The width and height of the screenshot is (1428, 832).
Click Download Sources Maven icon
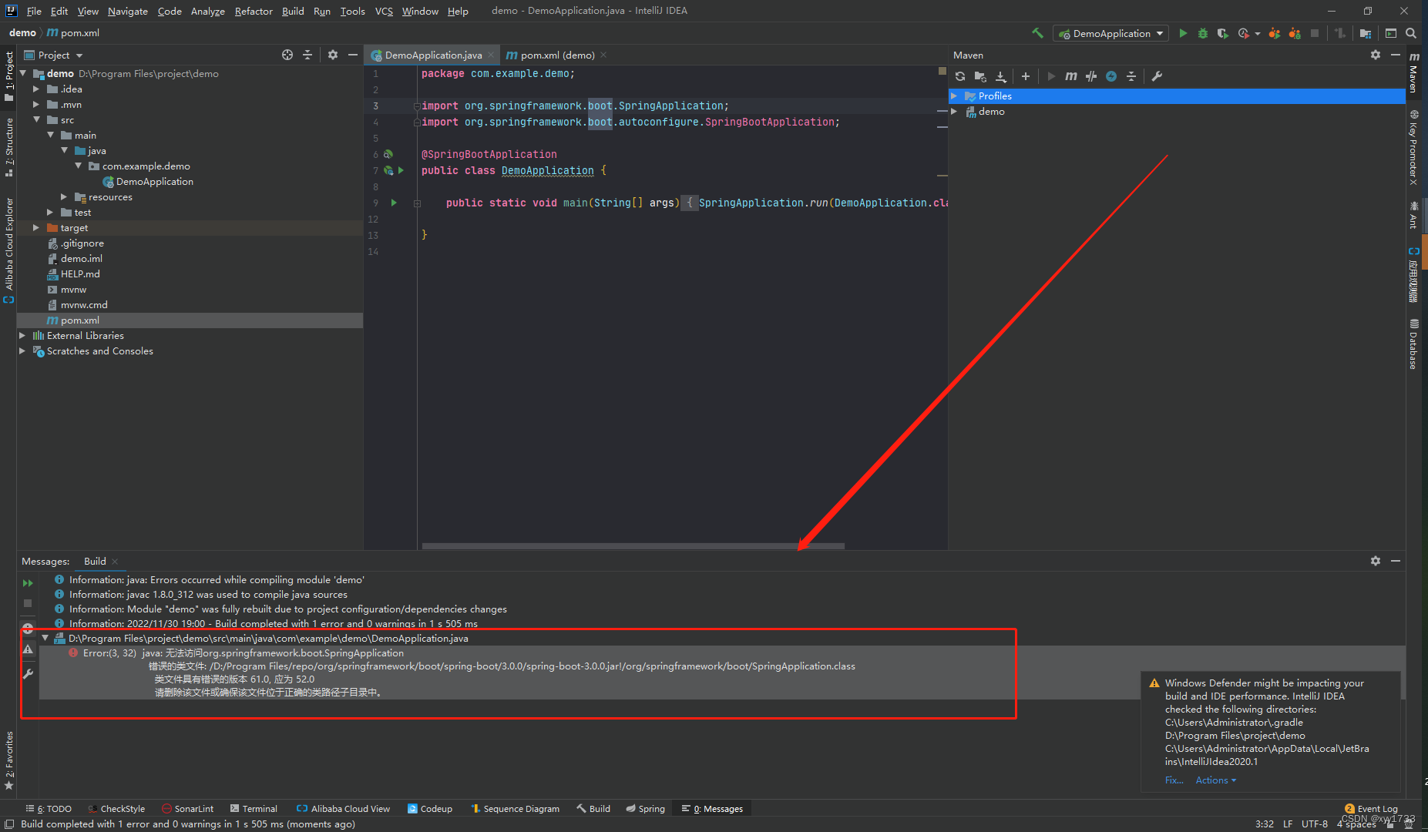1000,76
